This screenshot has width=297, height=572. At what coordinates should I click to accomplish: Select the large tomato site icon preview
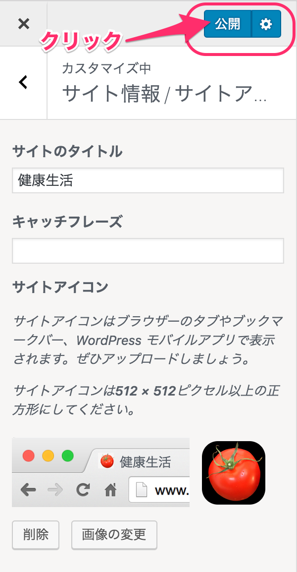tap(234, 472)
